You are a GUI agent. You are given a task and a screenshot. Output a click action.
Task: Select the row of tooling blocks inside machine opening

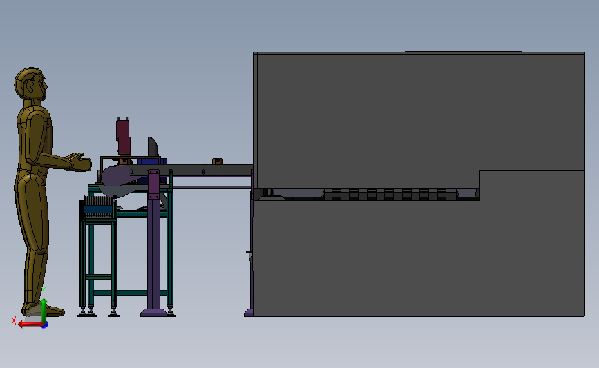click(x=390, y=195)
